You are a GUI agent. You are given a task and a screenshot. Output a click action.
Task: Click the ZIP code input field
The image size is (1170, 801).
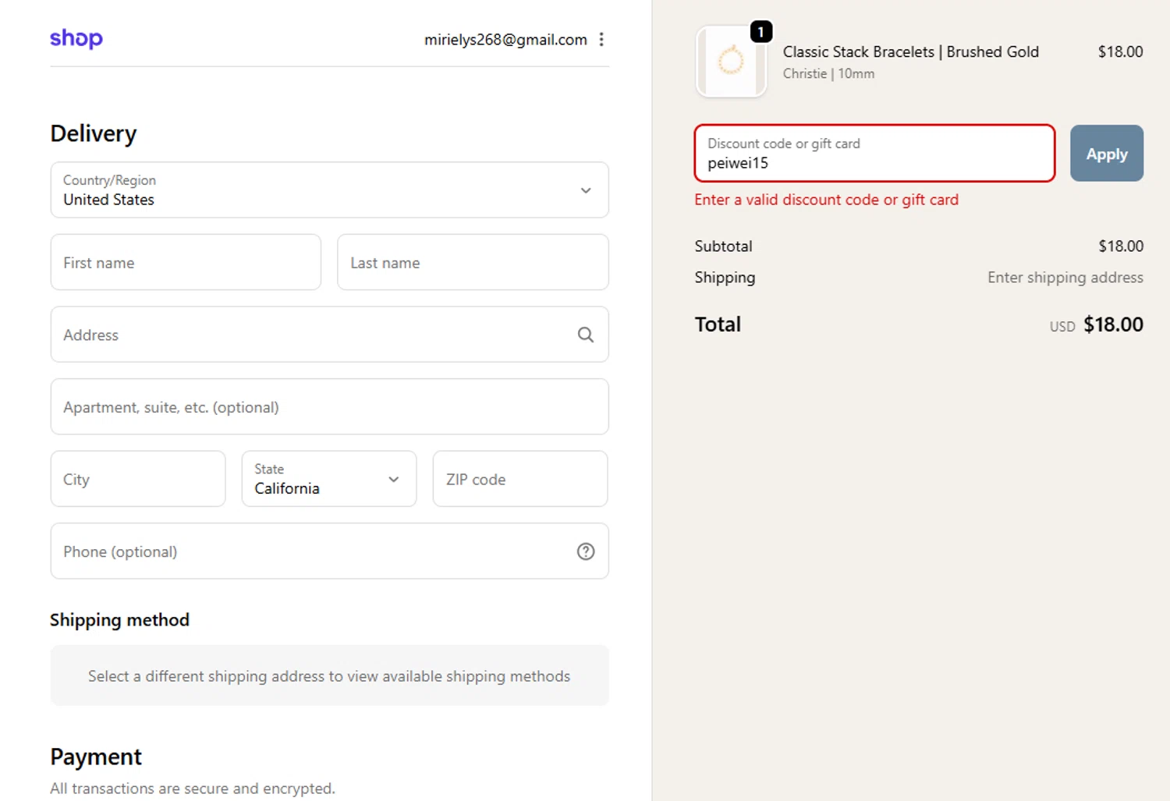tap(520, 479)
